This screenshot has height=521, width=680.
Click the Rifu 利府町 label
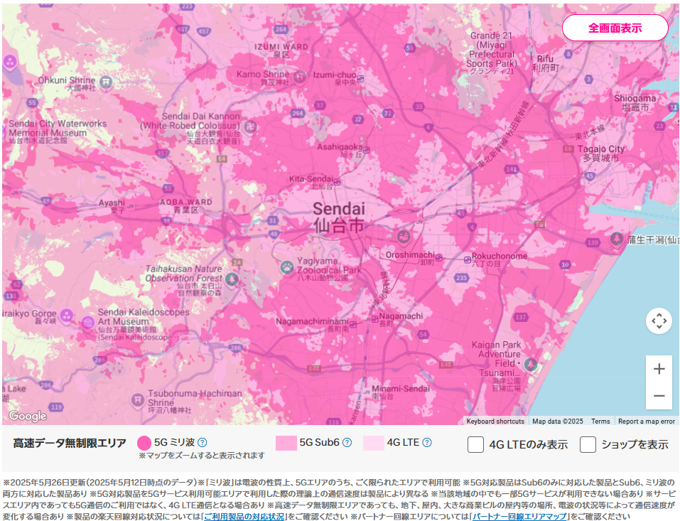tap(545, 63)
